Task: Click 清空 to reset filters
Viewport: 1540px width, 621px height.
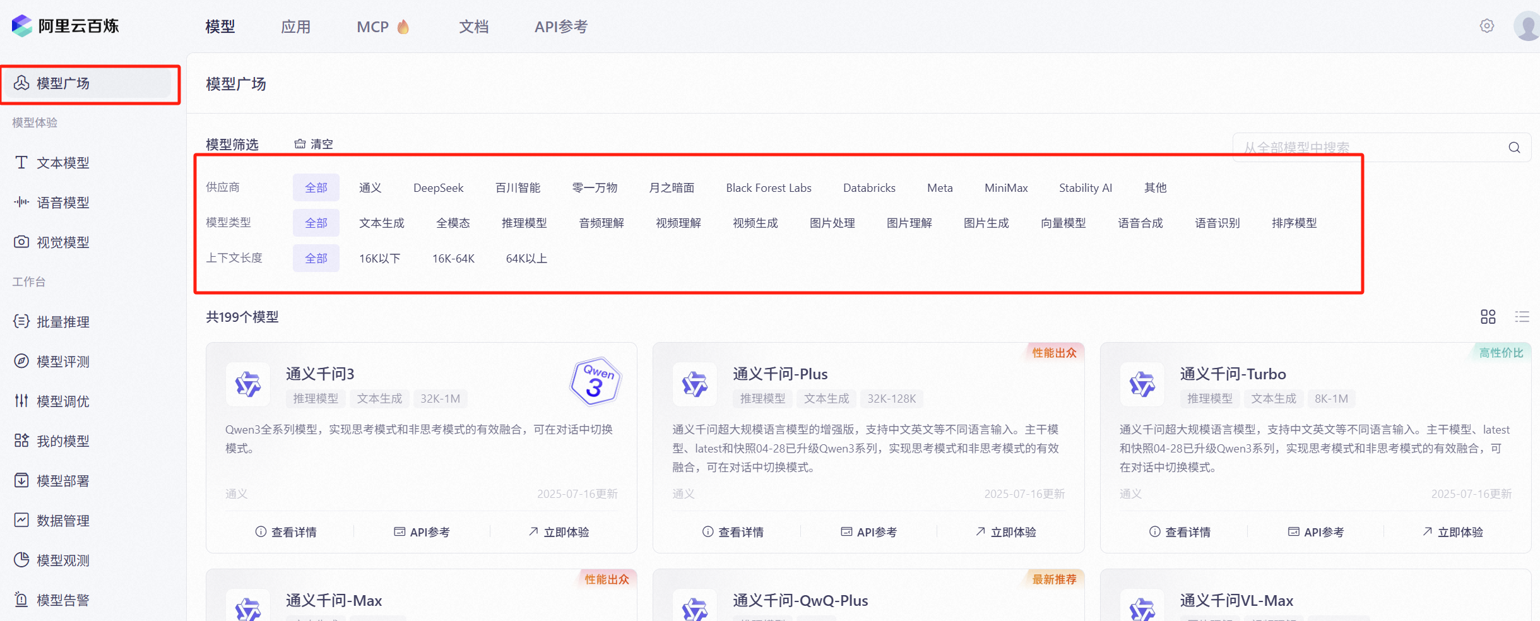Action: coord(314,144)
